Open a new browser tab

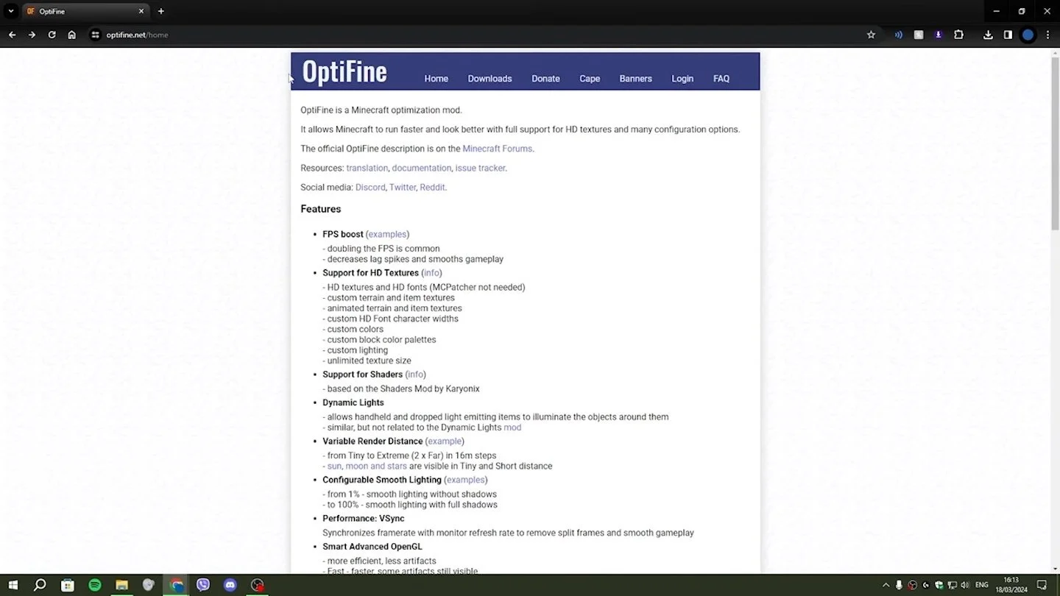[x=160, y=11]
